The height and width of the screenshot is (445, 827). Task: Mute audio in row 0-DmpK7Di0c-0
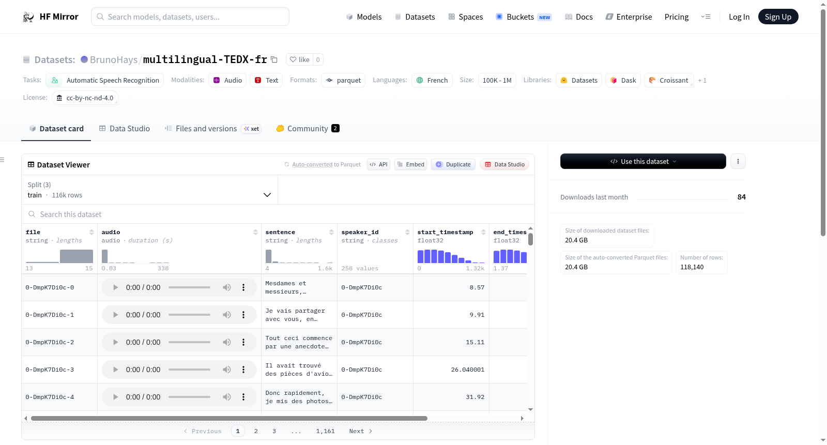(x=227, y=287)
